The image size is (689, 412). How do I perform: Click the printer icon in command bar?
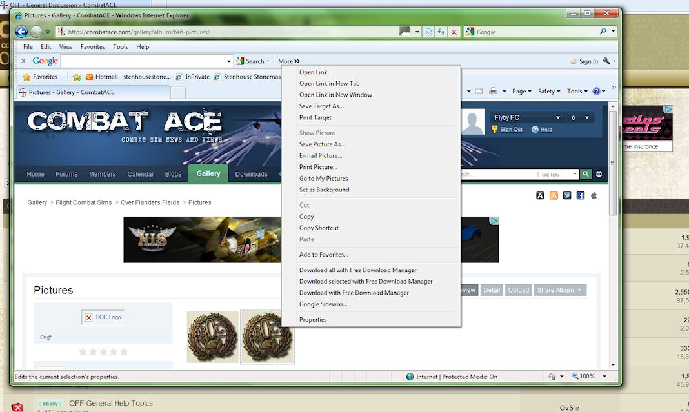[x=493, y=92]
